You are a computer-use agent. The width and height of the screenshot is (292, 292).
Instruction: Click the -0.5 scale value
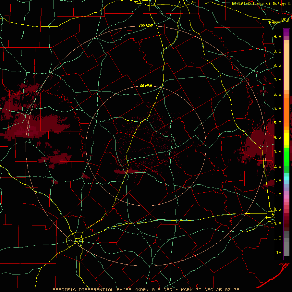point(276,224)
